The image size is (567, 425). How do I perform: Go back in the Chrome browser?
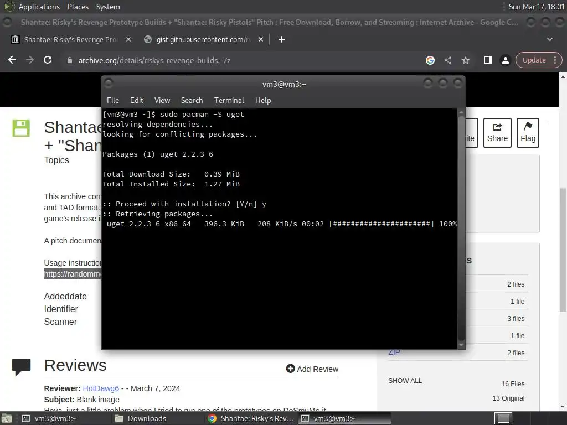click(12, 60)
